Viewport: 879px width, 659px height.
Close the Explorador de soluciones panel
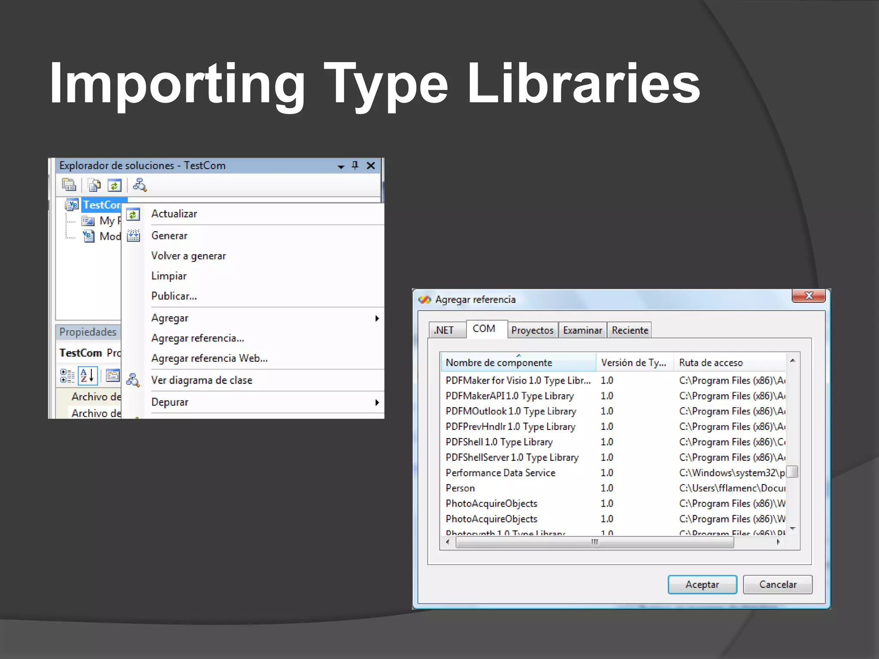tap(371, 166)
